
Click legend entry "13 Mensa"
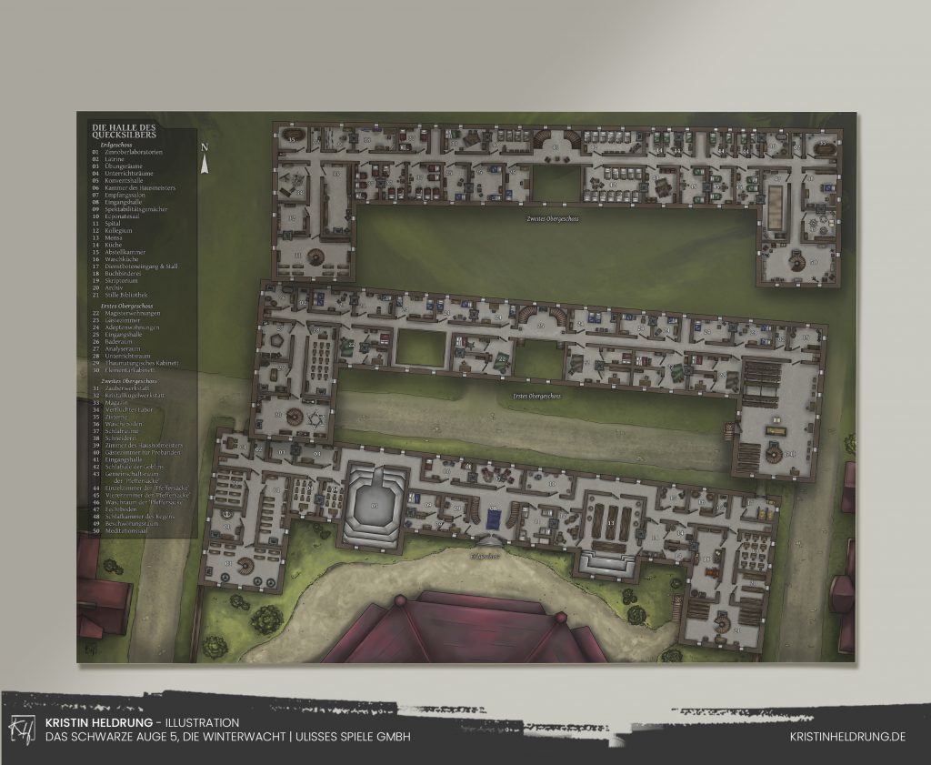107,237
